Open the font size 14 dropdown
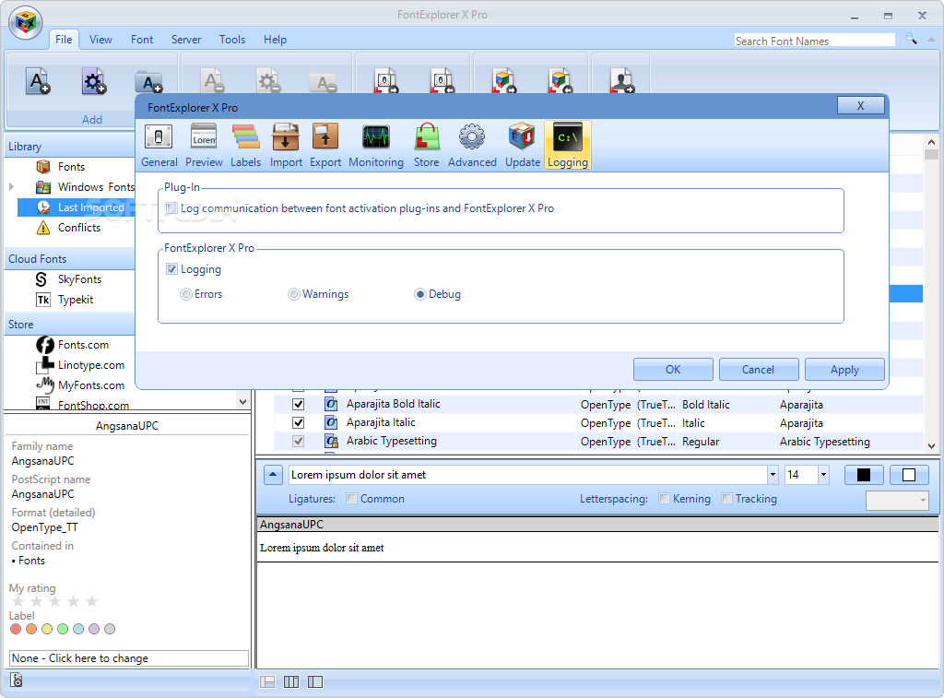 [x=823, y=475]
